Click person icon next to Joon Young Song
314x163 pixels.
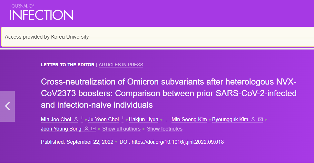[86, 129]
